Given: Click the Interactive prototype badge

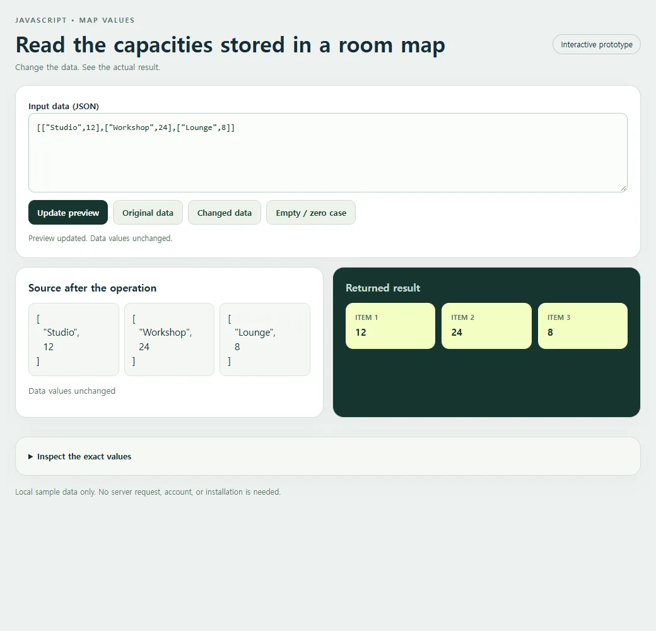Looking at the screenshot, I should click(597, 44).
